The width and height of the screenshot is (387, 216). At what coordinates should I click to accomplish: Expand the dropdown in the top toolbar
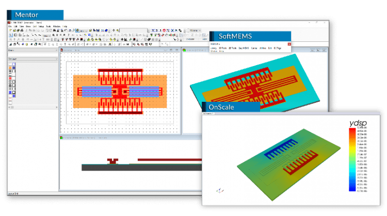pos(200,30)
